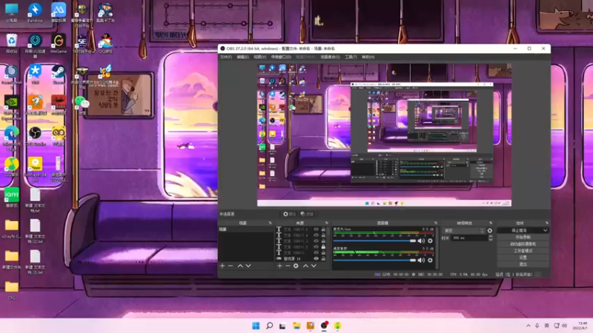Click the Exit button in Controls
Viewport: 593px width, 333px height.
(523, 264)
